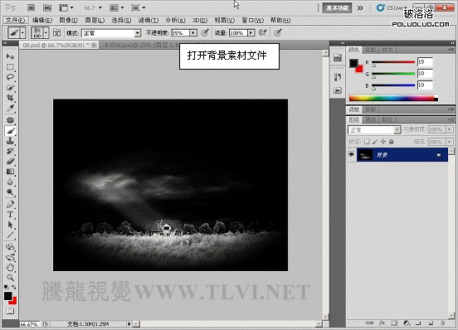Screen dimensions: 458x330
Task: Open the 文件(F) menu
Action: click(x=16, y=20)
